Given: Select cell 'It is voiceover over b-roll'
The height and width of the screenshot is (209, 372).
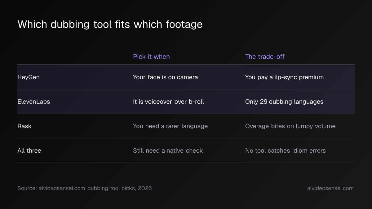Looking at the screenshot, I should [x=168, y=102].
